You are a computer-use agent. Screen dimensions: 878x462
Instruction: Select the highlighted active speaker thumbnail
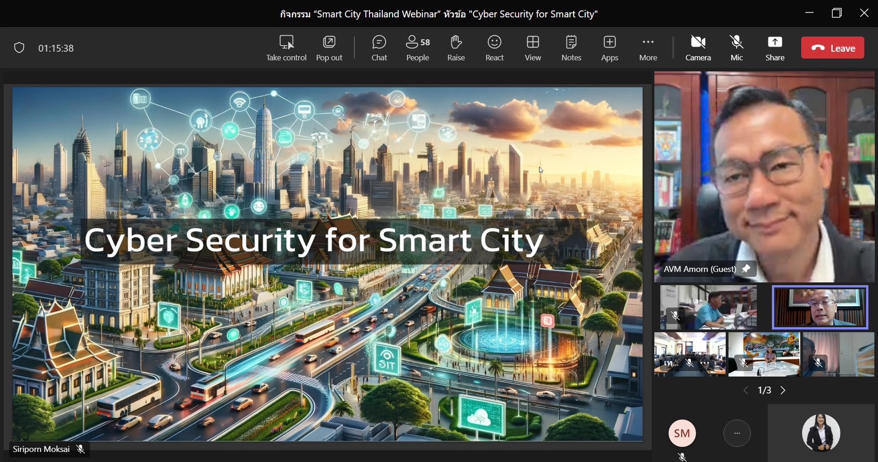point(820,307)
